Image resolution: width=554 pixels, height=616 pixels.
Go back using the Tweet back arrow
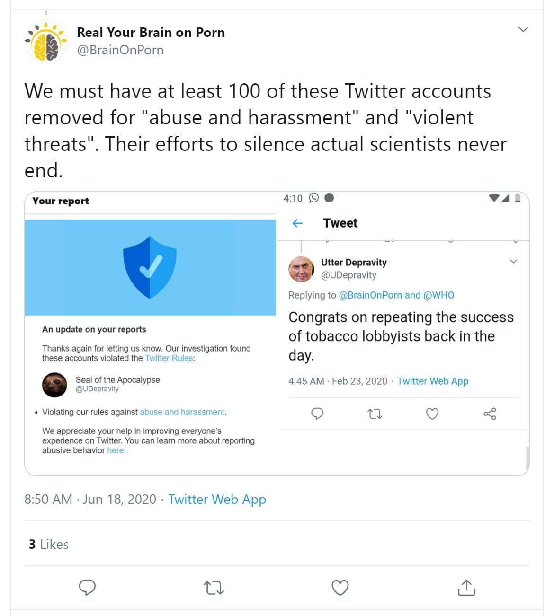click(298, 223)
